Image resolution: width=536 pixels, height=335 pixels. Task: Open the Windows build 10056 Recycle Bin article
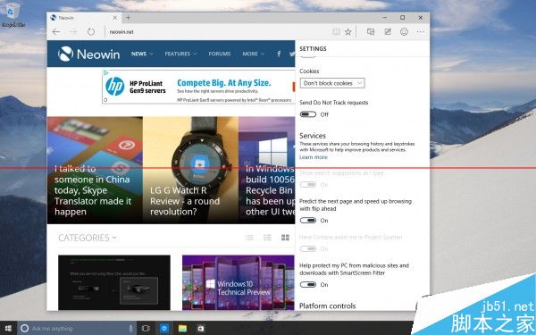click(x=266, y=171)
